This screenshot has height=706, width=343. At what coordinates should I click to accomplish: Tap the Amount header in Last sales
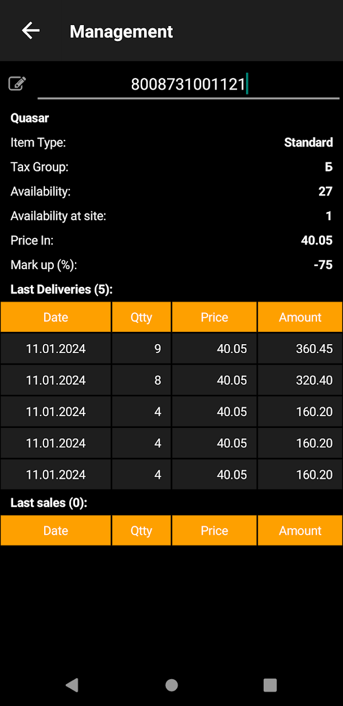(x=300, y=530)
